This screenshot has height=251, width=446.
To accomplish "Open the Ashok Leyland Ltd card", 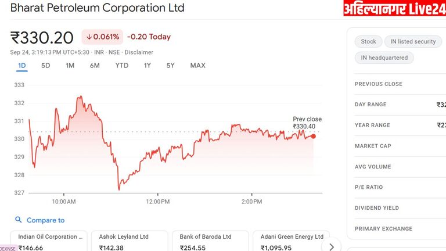I will point(130,241).
